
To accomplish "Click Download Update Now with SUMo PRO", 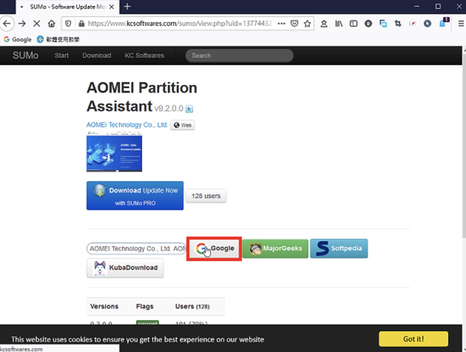I will coord(135,196).
